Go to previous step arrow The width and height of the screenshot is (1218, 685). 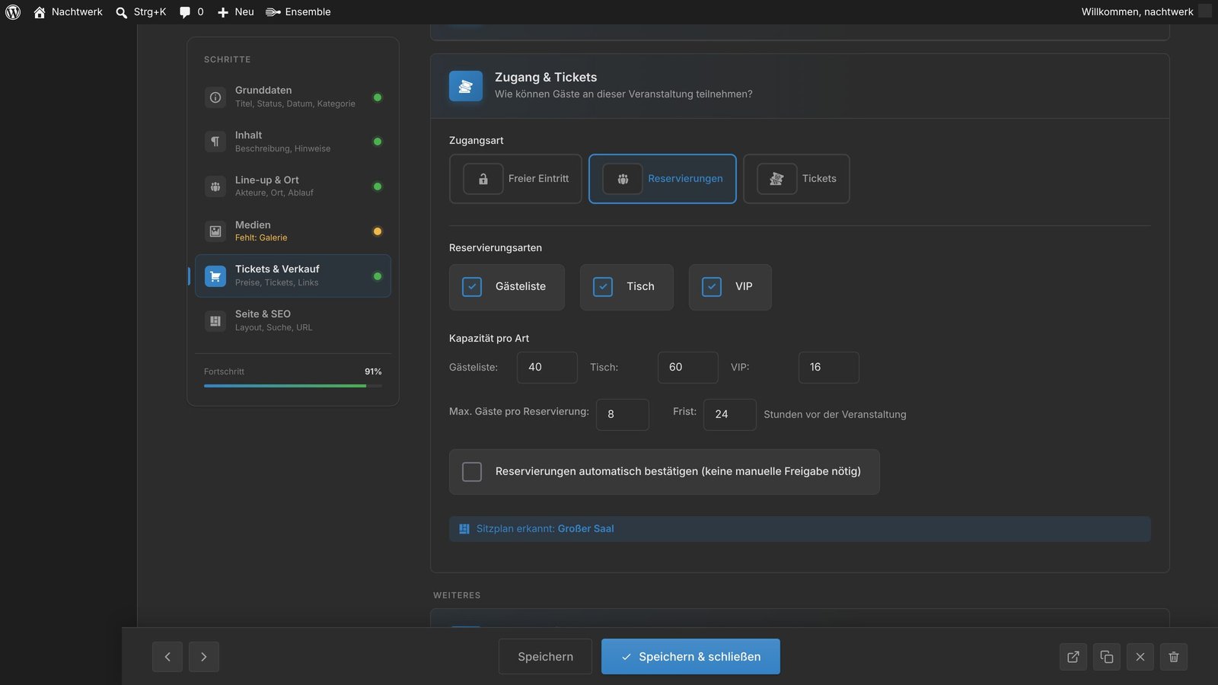[167, 657]
